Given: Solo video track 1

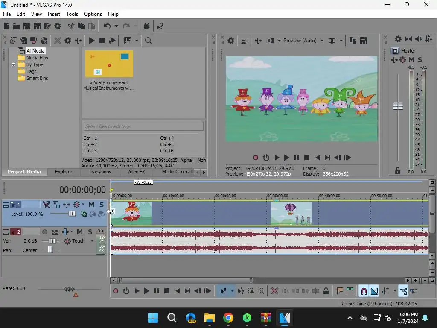Looking at the screenshot, I should (102, 205).
